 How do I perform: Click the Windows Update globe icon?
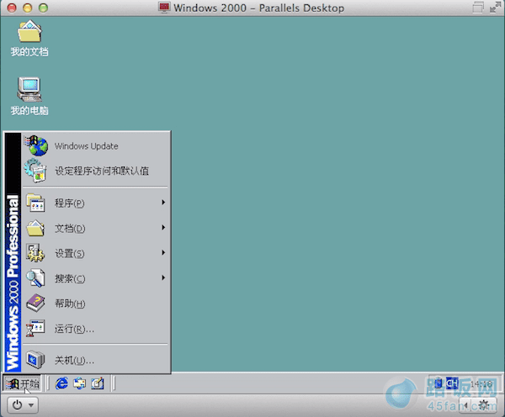[35, 145]
